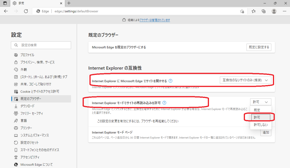The image size is (290, 168).
Task: Click the 既定に設定する button
Action: click(259, 47)
